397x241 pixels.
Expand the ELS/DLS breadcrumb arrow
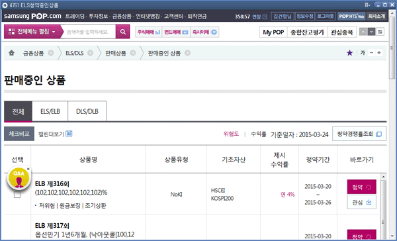91,53
